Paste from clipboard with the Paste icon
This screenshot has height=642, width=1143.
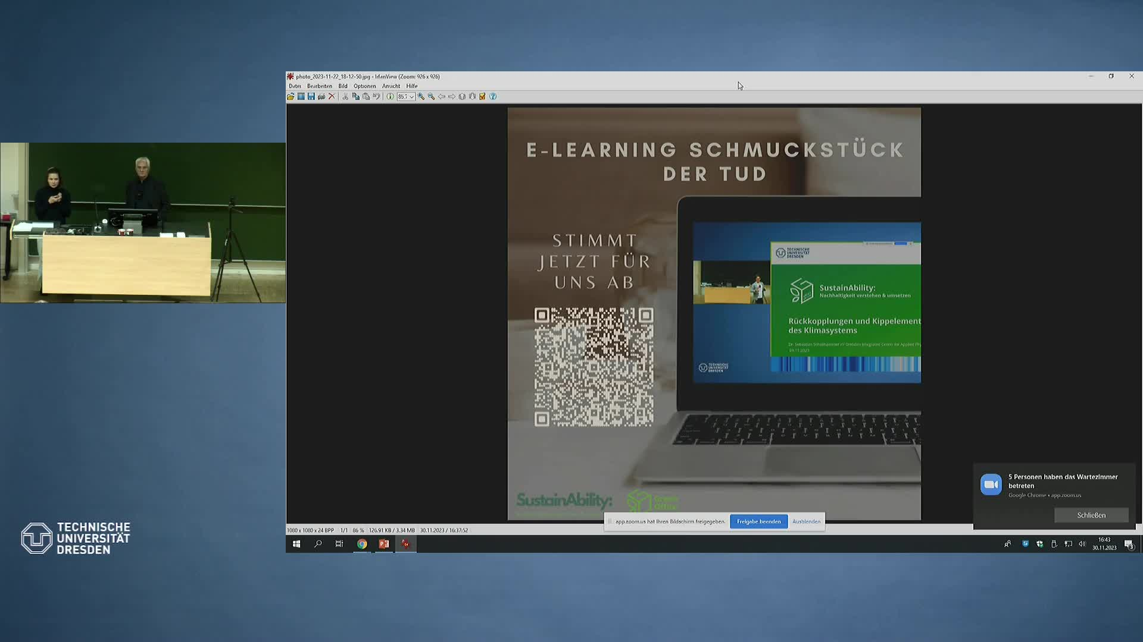(x=366, y=96)
